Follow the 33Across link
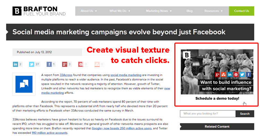This screenshot has width=260, height=136. (66, 75)
